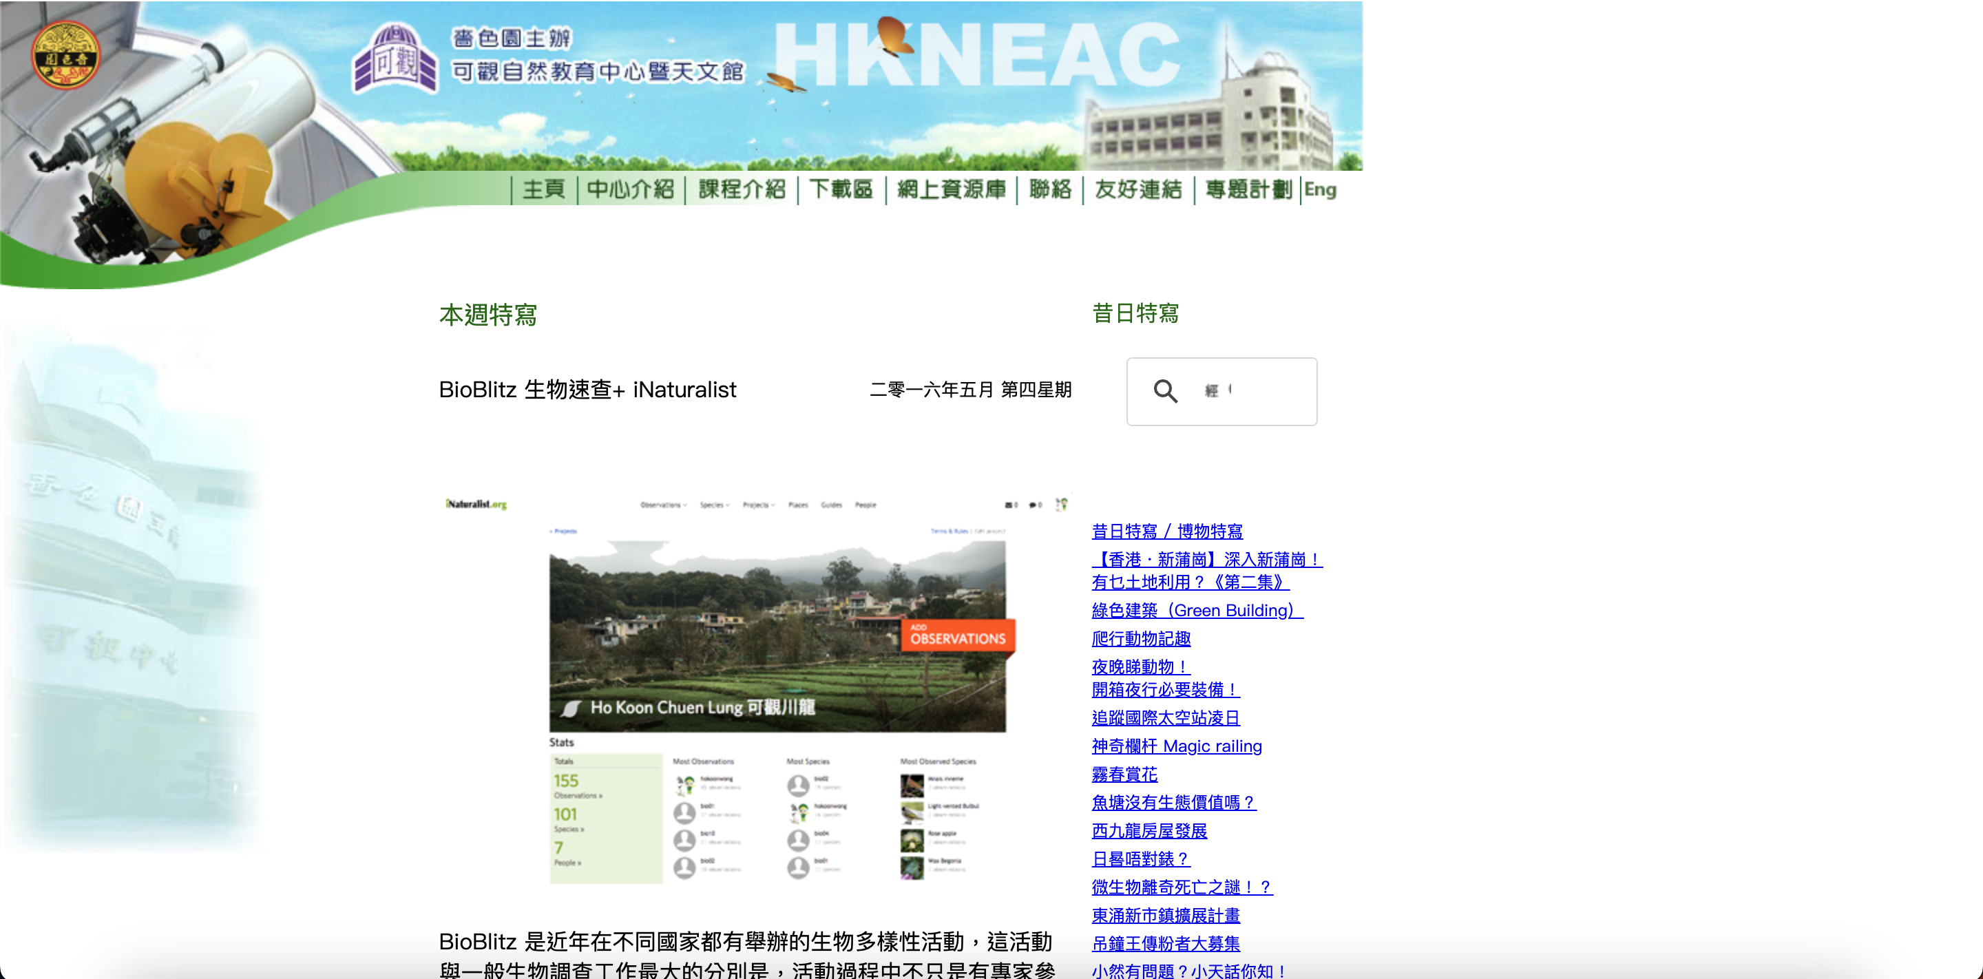The width and height of the screenshot is (1983, 979).
Task: Open the 主頁 home menu item
Action: [x=543, y=189]
